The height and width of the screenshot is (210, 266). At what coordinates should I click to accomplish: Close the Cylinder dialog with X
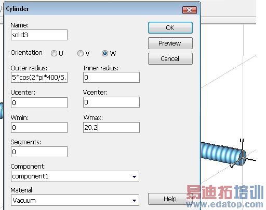click(190, 10)
